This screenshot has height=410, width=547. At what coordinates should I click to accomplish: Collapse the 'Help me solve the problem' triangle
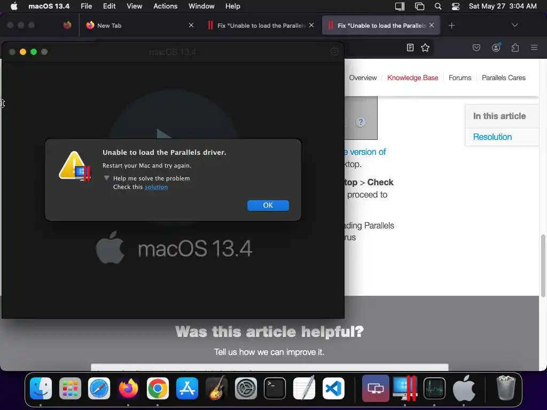click(x=106, y=178)
